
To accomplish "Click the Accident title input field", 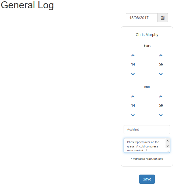I will (x=147, y=129).
